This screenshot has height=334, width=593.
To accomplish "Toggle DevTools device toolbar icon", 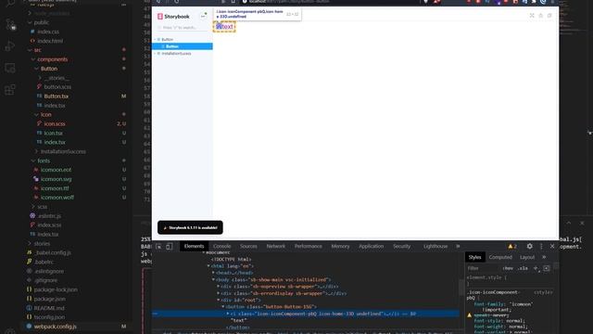I will tap(169, 246).
